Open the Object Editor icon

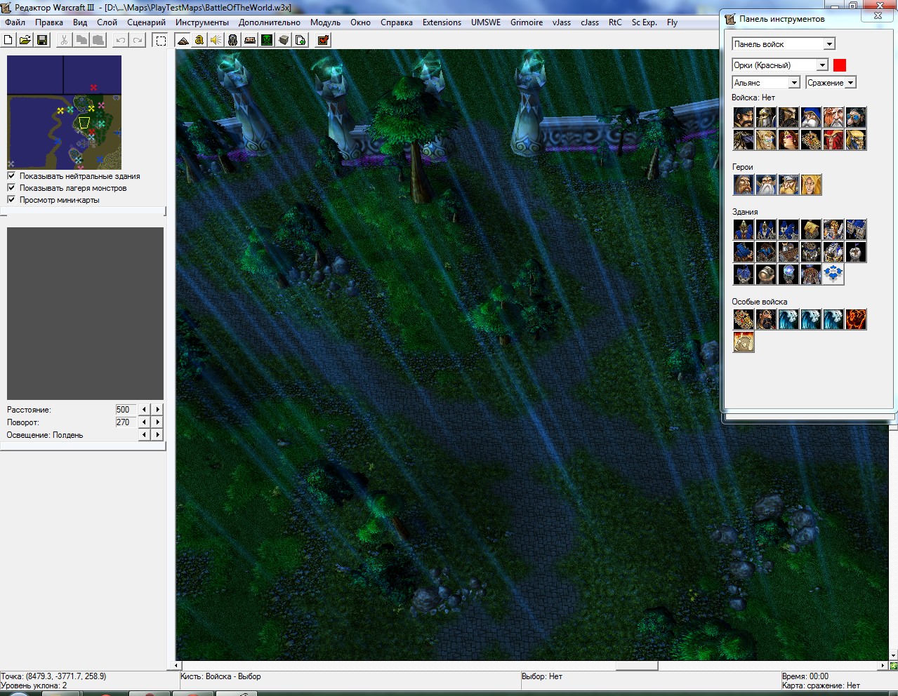(x=233, y=40)
